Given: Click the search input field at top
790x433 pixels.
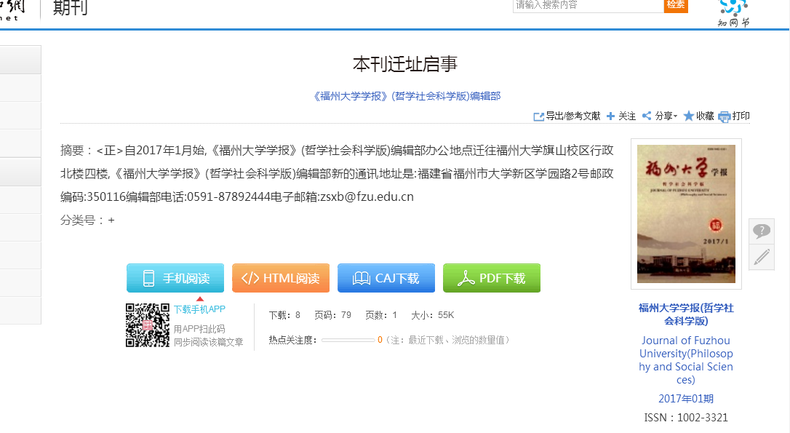Looking at the screenshot, I should pyautogui.click(x=588, y=5).
